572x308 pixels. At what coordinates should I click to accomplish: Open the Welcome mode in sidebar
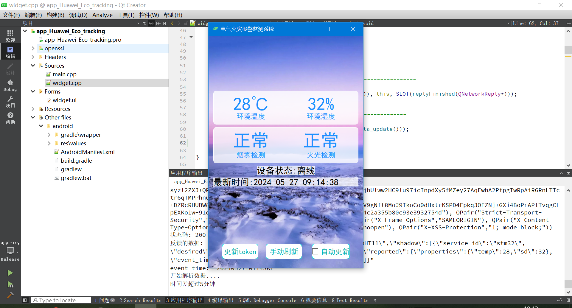coord(10,35)
